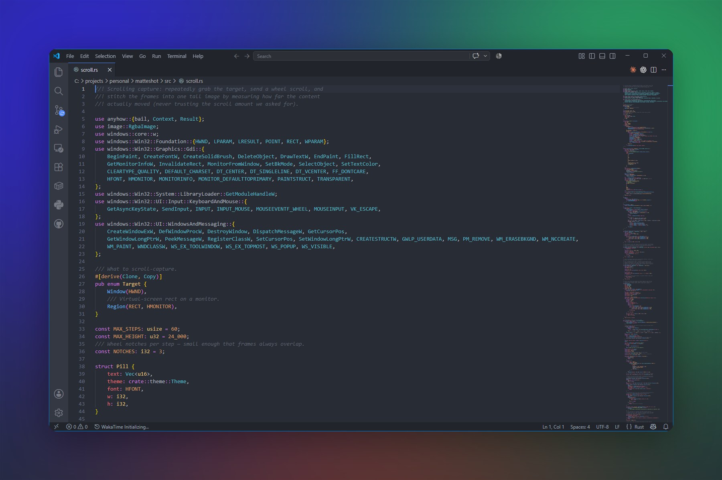Image resolution: width=722 pixels, height=480 pixels.
Task: Open notifications bell in status bar
Action: (666, 427)
